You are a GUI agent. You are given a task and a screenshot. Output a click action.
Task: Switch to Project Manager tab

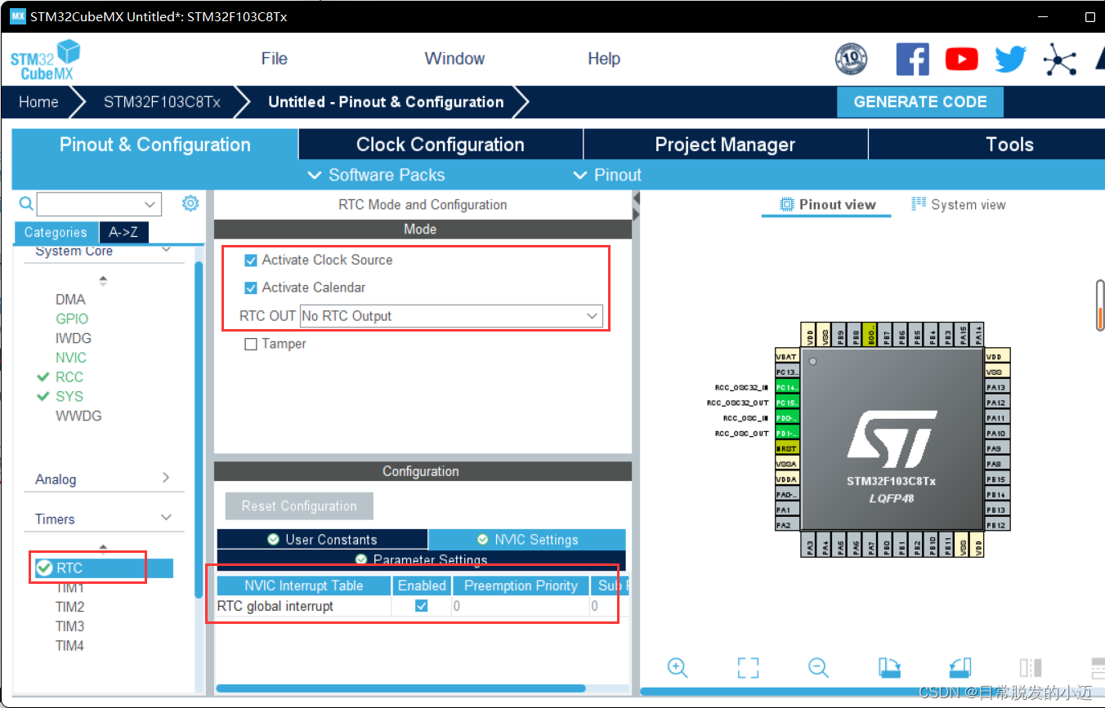(725, 145)
